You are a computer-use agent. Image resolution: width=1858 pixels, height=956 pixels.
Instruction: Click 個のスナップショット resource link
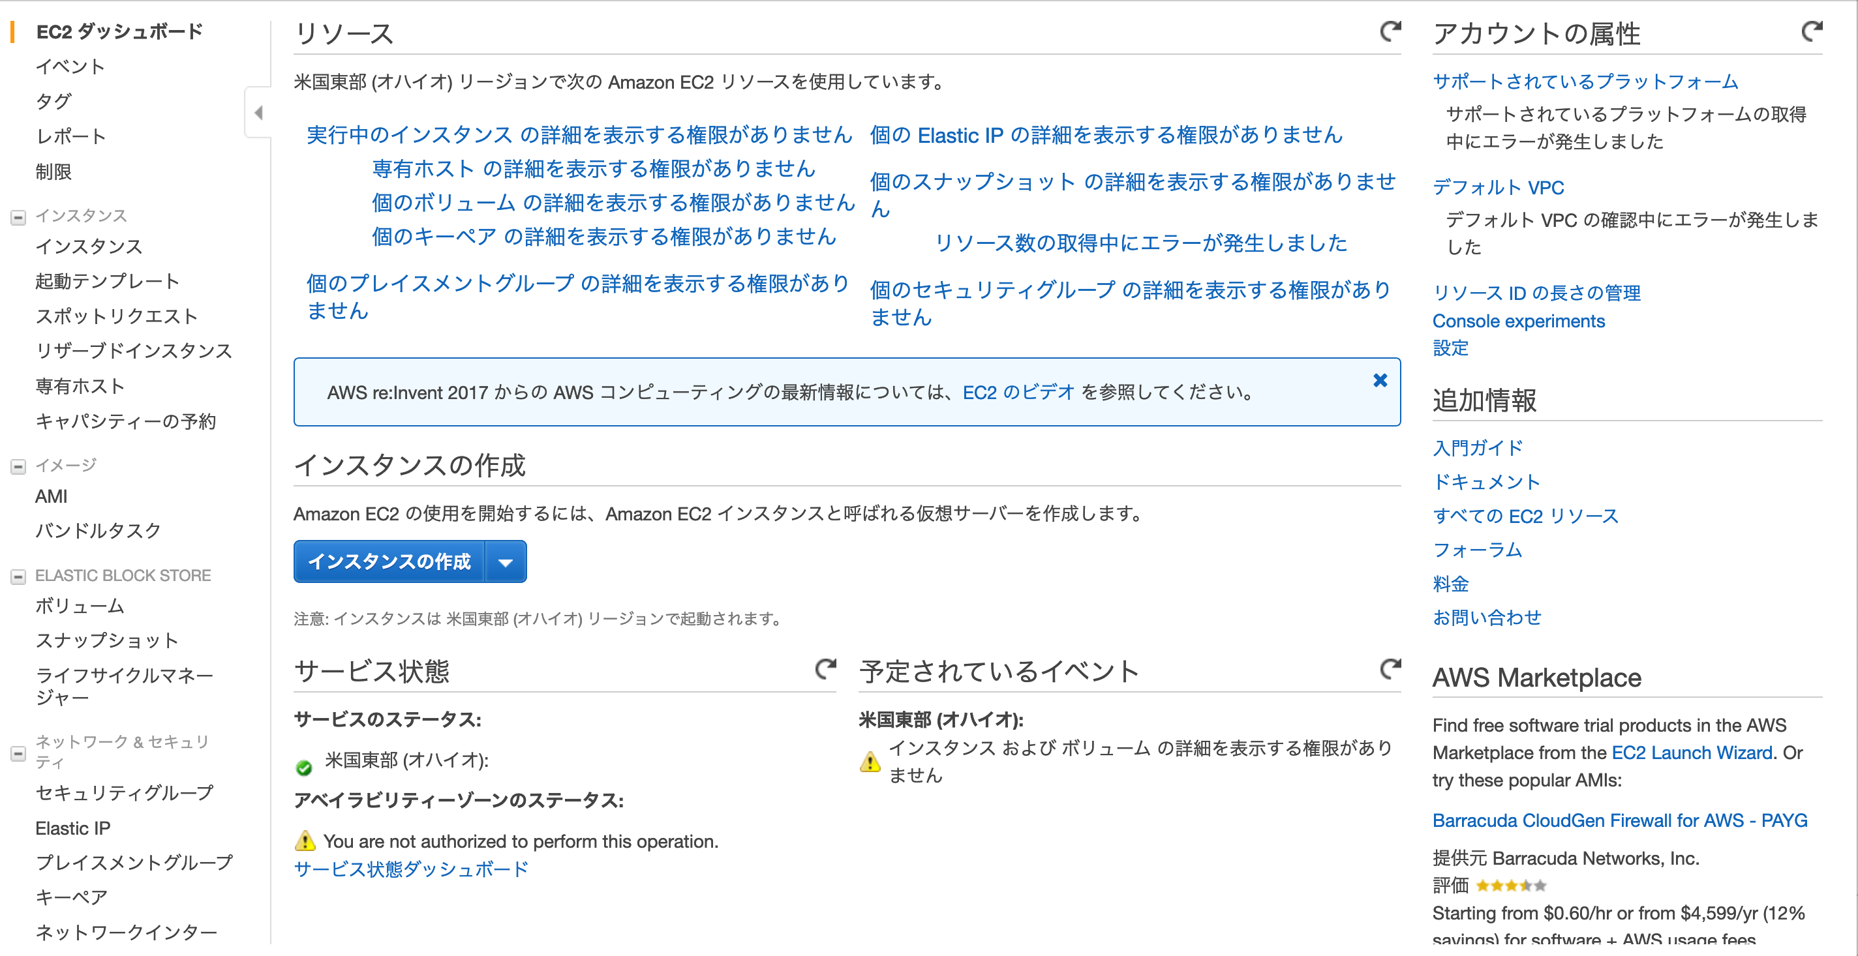1133,195
